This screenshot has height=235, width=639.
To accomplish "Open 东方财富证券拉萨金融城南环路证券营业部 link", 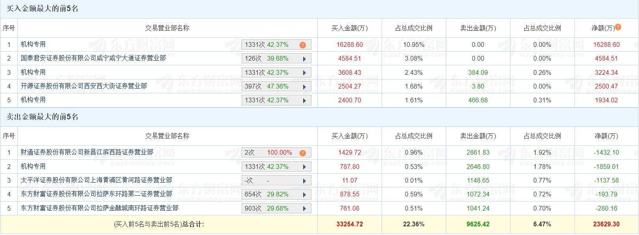I will (x=99, y=208).
